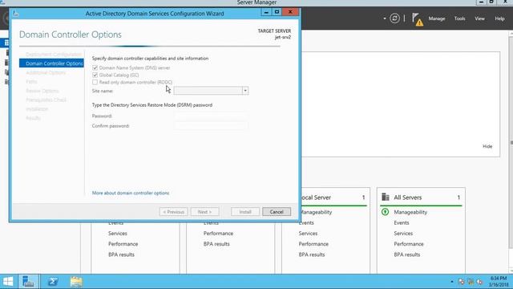This screenshot has height=289, width=513.
Task: Open the View menu
Action: 479,18
